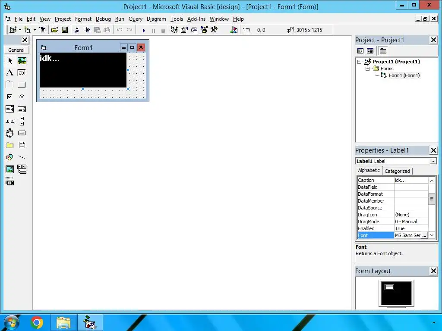The height and width of the screenshot is (331, 442).
Task: Click the Open Project folder icon
Action: tap(55, 30)
